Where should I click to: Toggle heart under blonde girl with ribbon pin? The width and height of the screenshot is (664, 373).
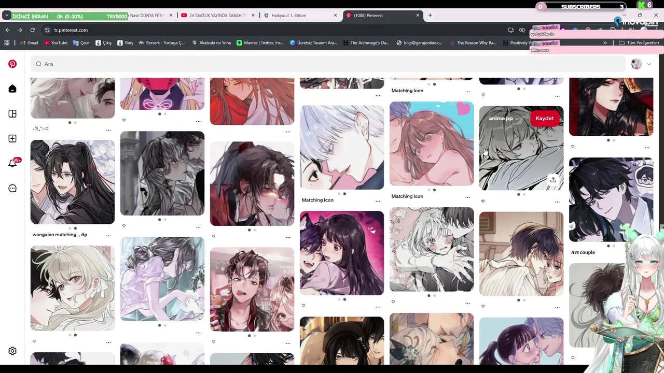[34, 341]
